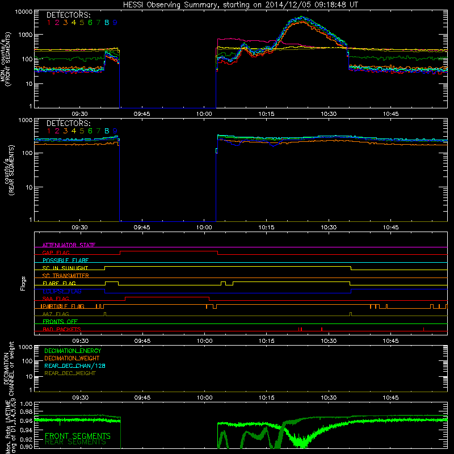
Task: Select green detector 6 in front segments legend
Action: coord(90,23)
